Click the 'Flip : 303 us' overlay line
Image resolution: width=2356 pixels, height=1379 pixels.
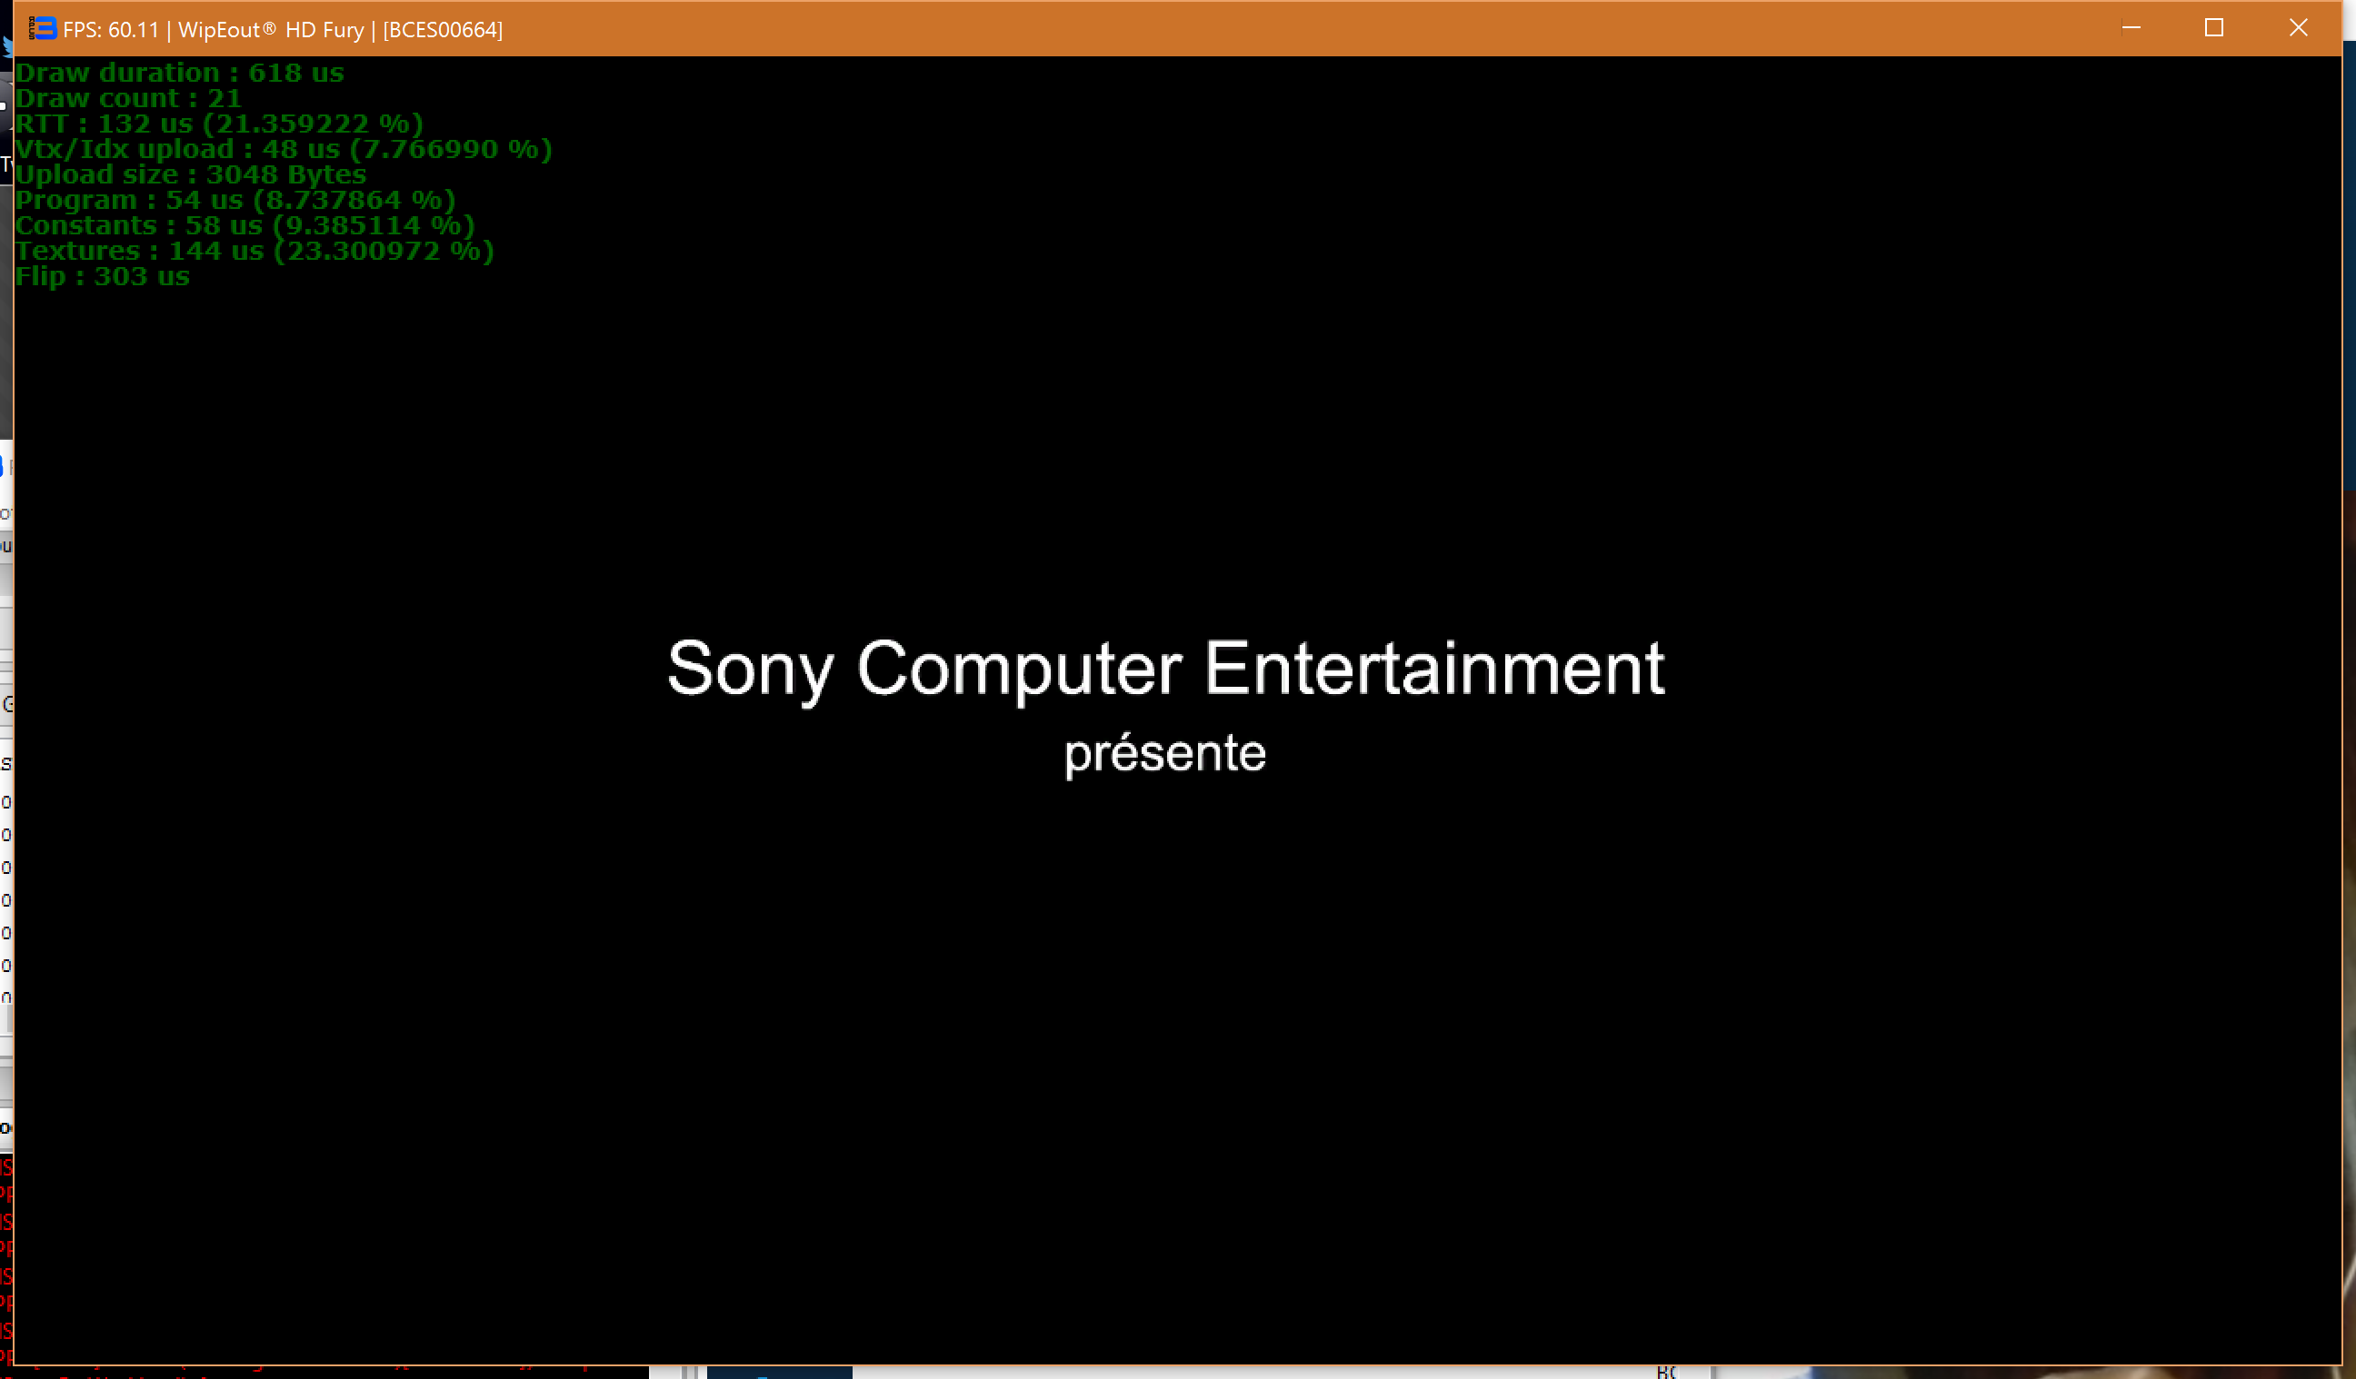102,276
